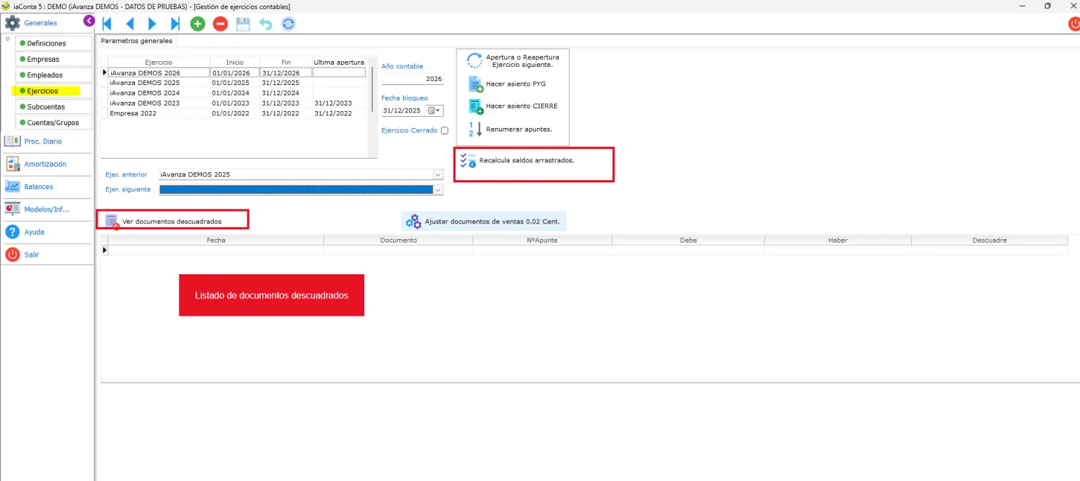Select Empleados in sidebar
Screen dimensions: 1080x481
coord(54,75)
